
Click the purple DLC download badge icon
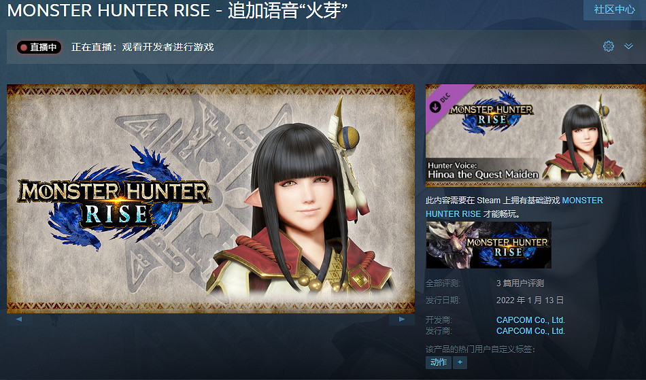435,107
